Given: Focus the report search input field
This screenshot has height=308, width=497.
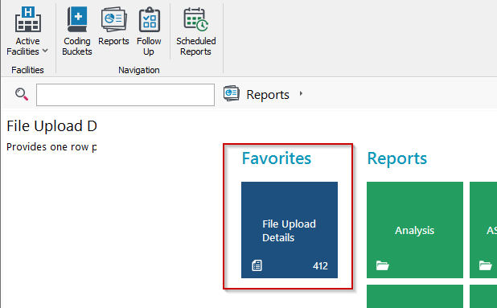Looking at the screenshot, I should pyautogui.click(x=125, y=95).
